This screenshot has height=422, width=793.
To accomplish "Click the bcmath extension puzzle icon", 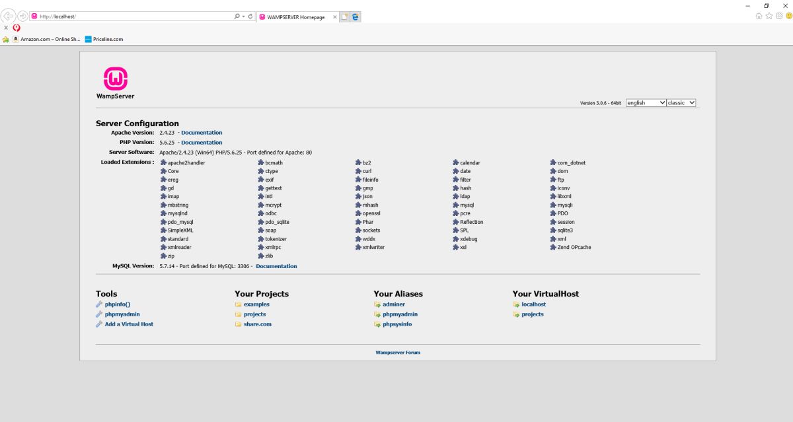I will coord(261,162).
